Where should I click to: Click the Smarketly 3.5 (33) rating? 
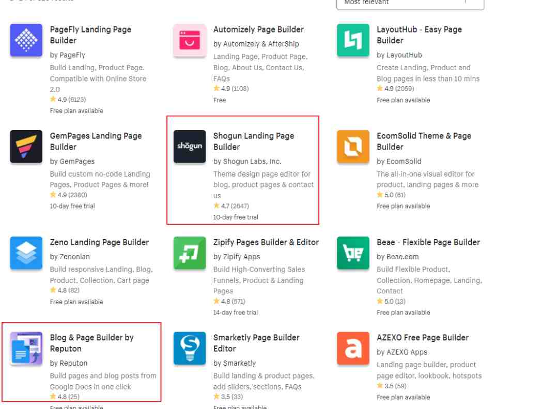(x=228, y=397)
